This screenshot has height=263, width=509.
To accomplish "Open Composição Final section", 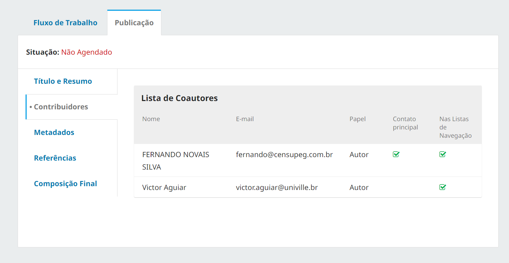I will coord(65,184).
